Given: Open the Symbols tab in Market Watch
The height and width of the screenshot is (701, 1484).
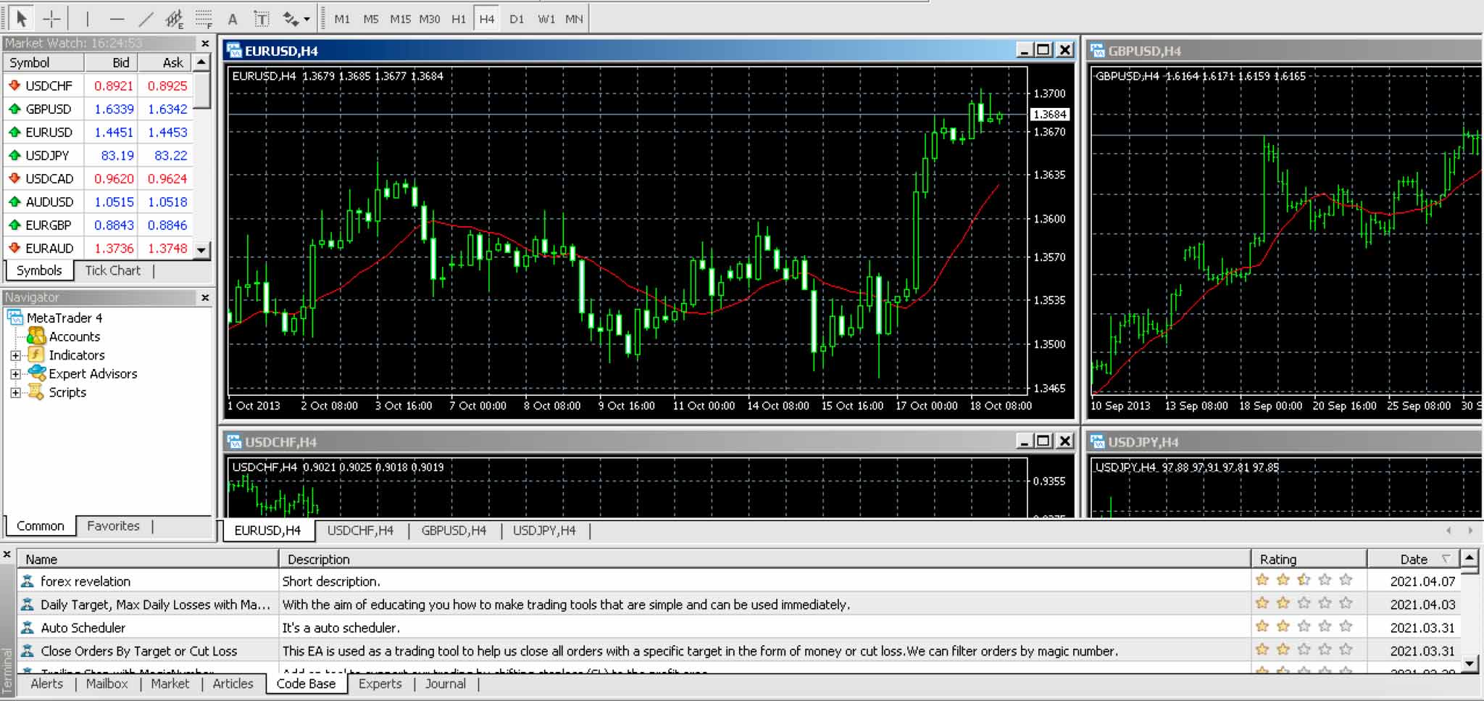Looking at the screenshot, I should click(39, 270).
